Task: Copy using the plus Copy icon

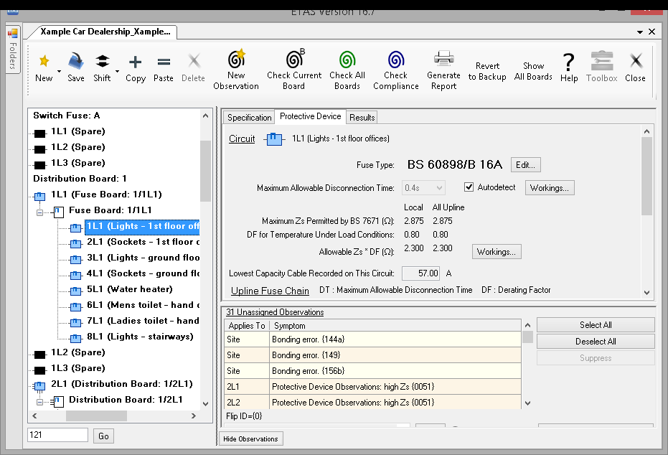Action: click(x=136, y=62)
